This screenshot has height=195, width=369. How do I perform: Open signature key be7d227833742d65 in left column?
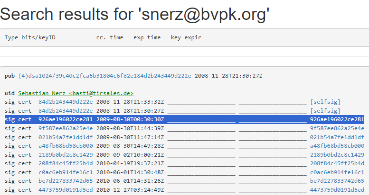(66, 181)
